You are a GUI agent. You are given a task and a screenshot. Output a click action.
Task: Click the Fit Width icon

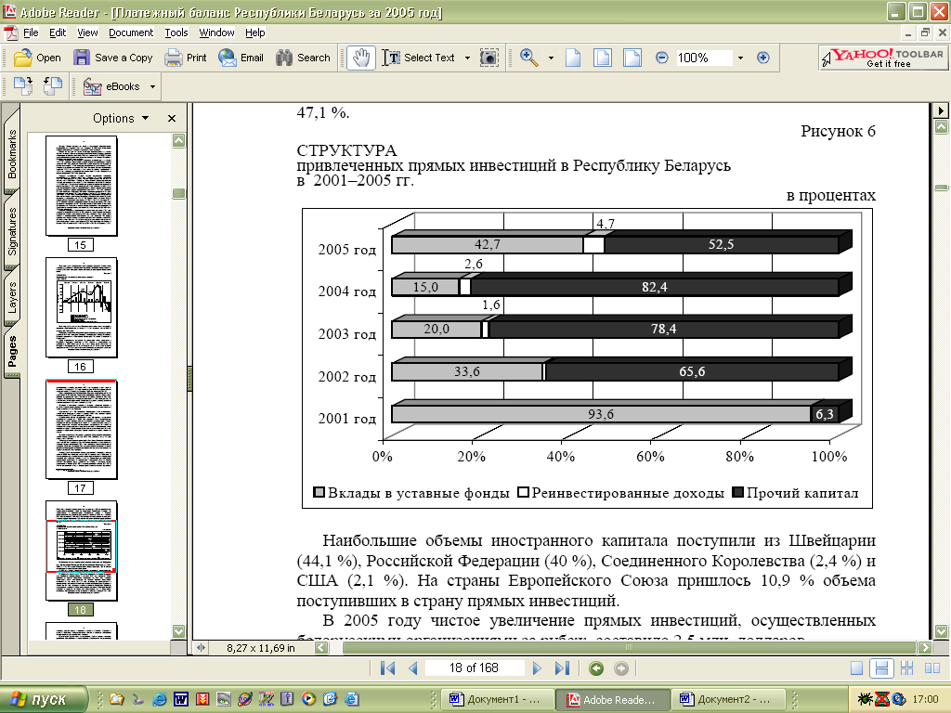coord(632,58)
